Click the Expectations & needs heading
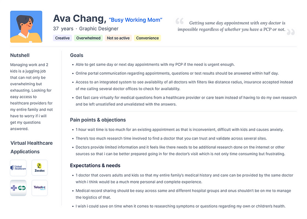Viewport: 307px width, 219px height. [x=95, y=166]
